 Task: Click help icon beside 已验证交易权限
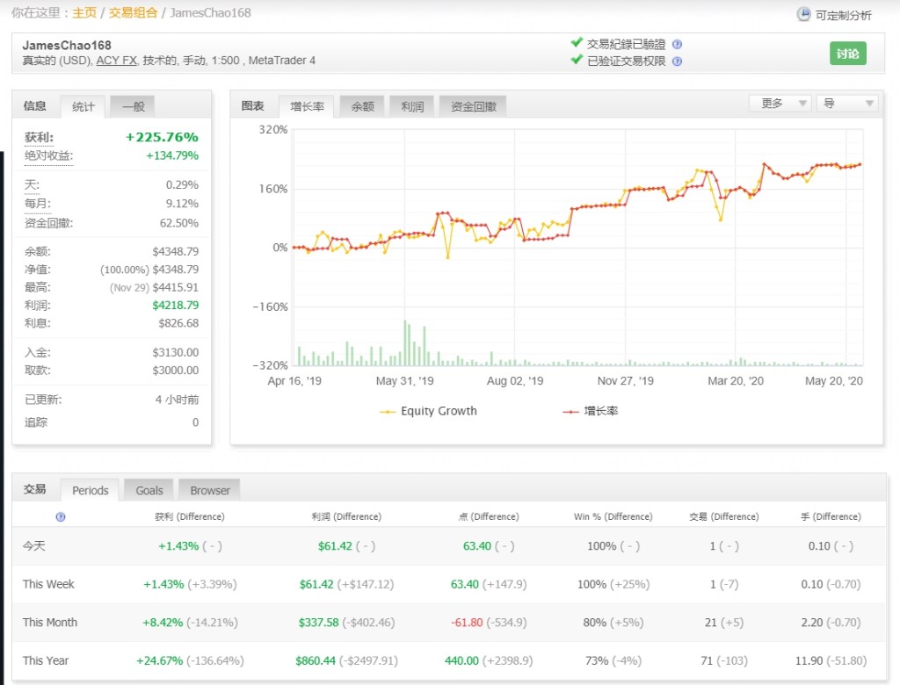coord(677,61)
